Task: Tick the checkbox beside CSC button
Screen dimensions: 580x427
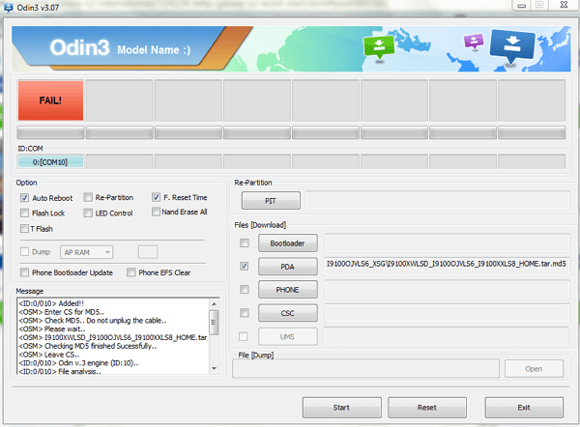Action: point(245,313)
